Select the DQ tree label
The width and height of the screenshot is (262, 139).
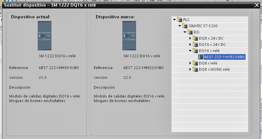click(196, 32)
